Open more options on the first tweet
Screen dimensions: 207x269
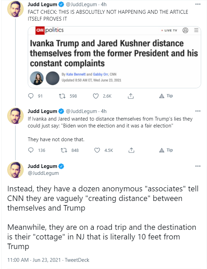coord(198,4)
